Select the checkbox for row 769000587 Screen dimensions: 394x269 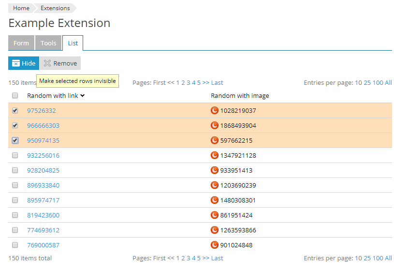[x=15, y=245]
